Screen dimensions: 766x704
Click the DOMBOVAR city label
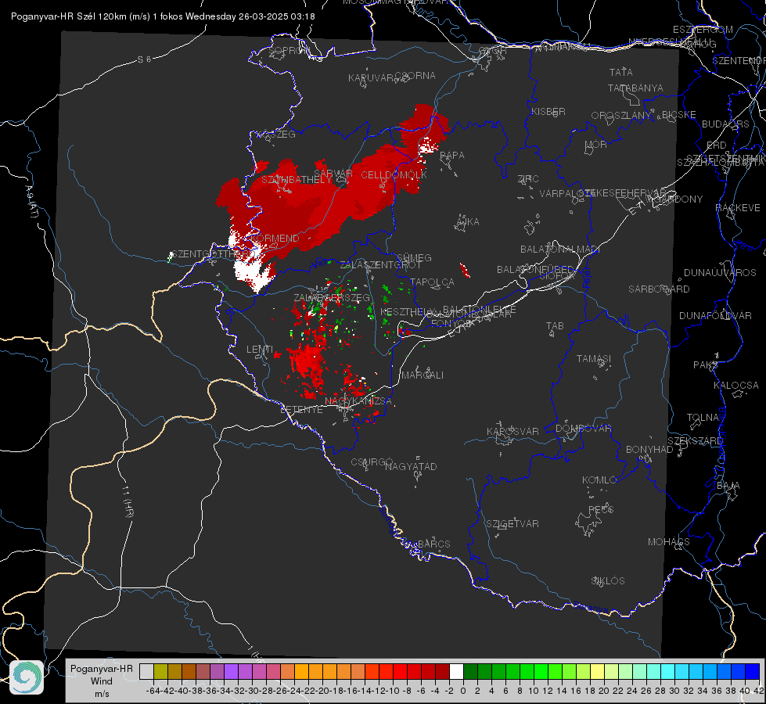584,429
